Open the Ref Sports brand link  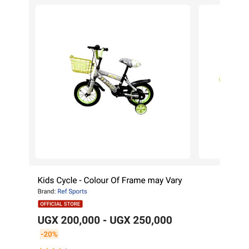click(x=72, y=191)
